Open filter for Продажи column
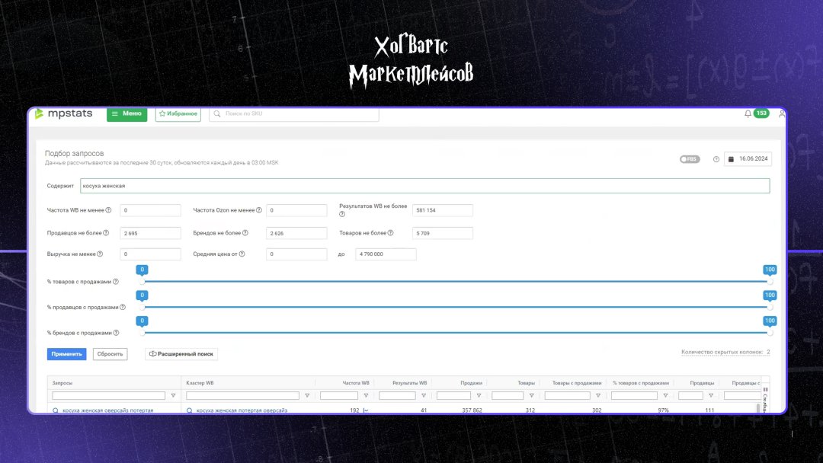 click(x=479, y=396)
